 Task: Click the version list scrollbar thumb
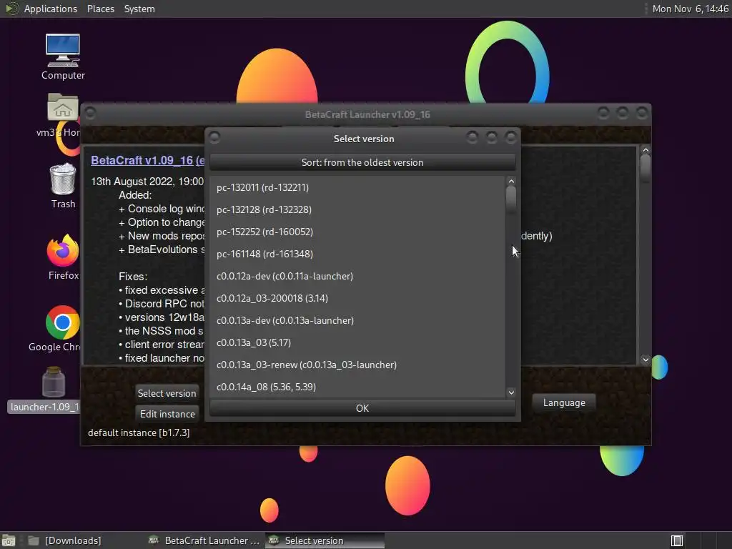(x=510, y=199)
